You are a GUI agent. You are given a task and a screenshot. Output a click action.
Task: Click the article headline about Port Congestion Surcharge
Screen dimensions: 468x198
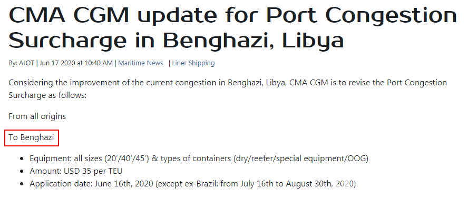232,27
